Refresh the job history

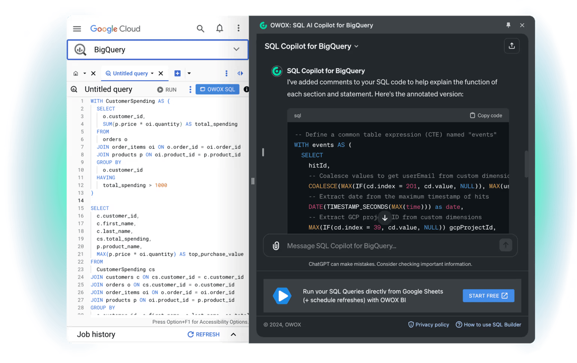[x=204, y=334]
